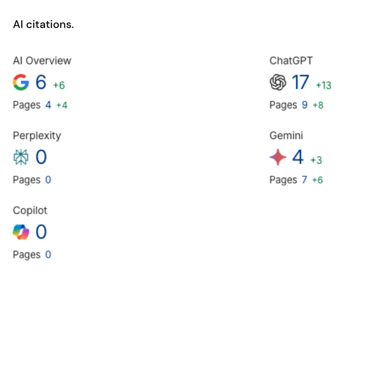Open Copilot's Pages count of 0

[48, 254]
